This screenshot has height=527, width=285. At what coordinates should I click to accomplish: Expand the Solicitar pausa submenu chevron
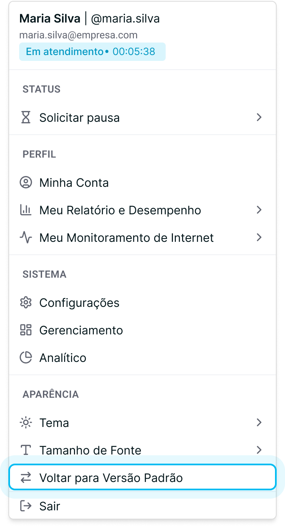pyautogui.click(x=259, y=118)
